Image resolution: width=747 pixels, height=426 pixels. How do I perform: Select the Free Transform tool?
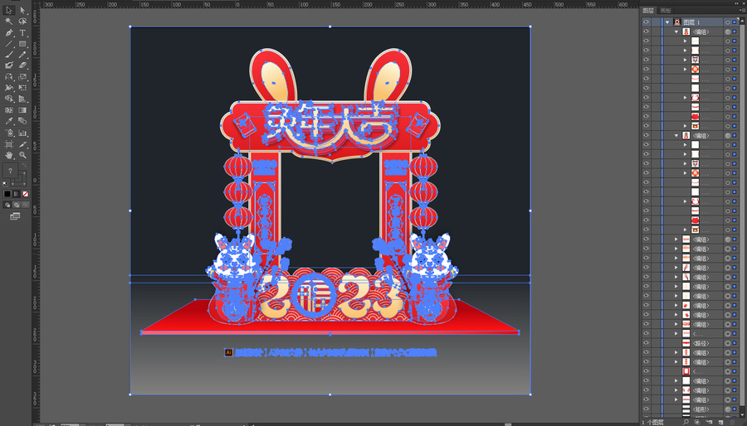coord(22,88)
